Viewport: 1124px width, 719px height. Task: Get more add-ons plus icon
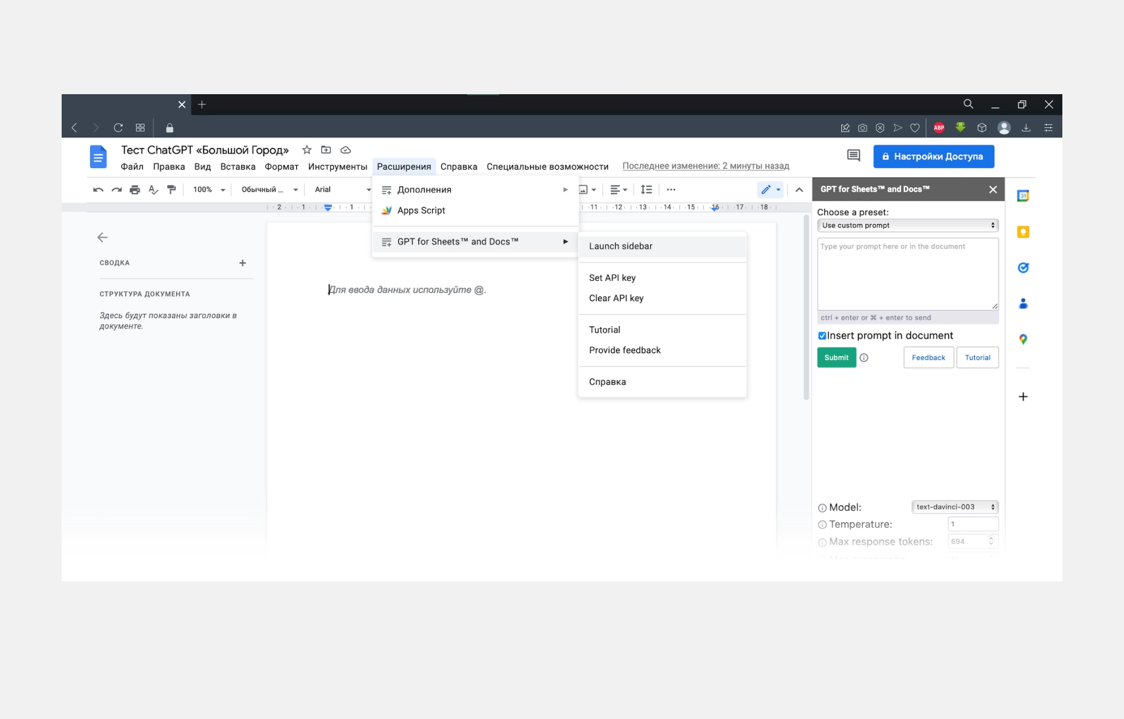coord(1023,397)
